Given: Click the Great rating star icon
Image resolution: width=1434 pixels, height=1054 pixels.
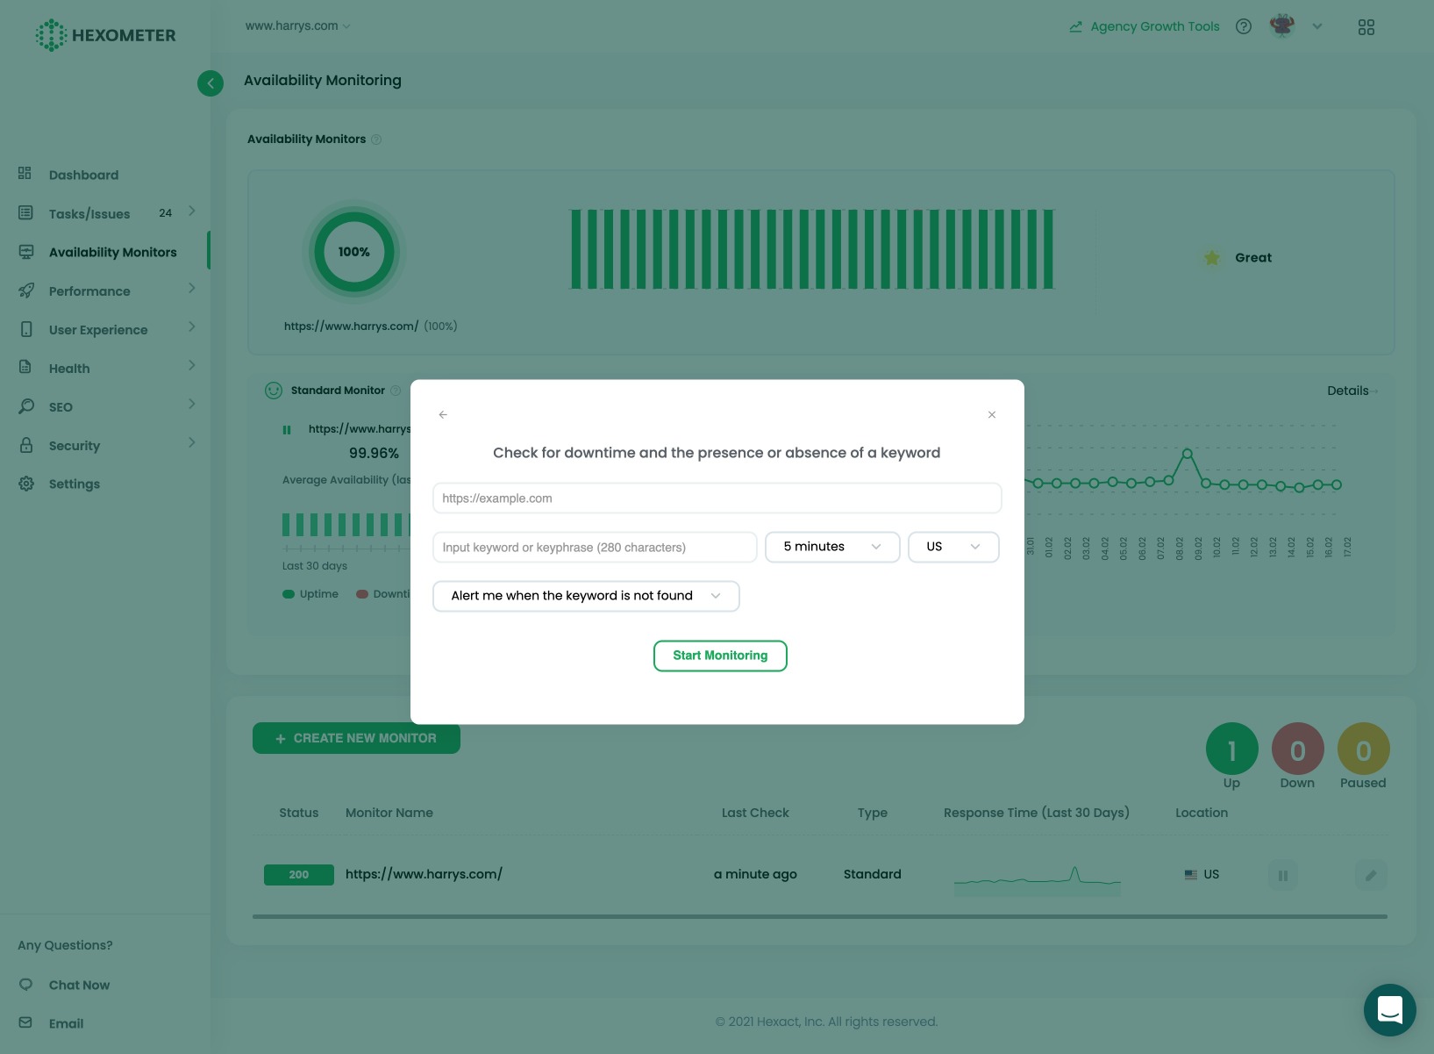Looking at the screenshot, I should click(1212, 257).
